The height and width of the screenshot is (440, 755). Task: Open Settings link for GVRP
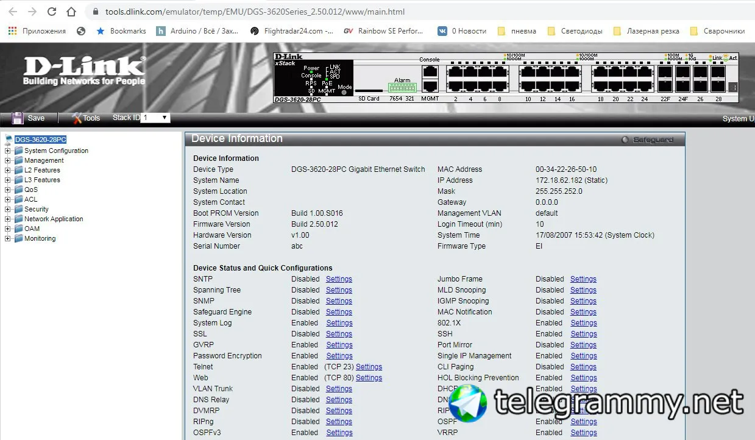point(339,345)
